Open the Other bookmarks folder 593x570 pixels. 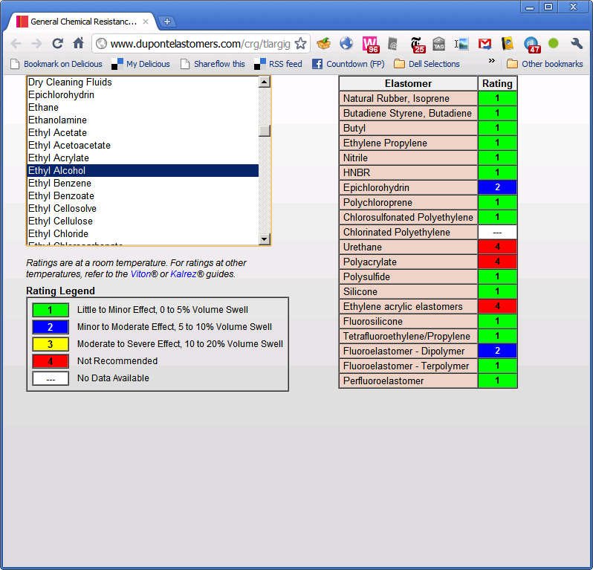(545, 64)
